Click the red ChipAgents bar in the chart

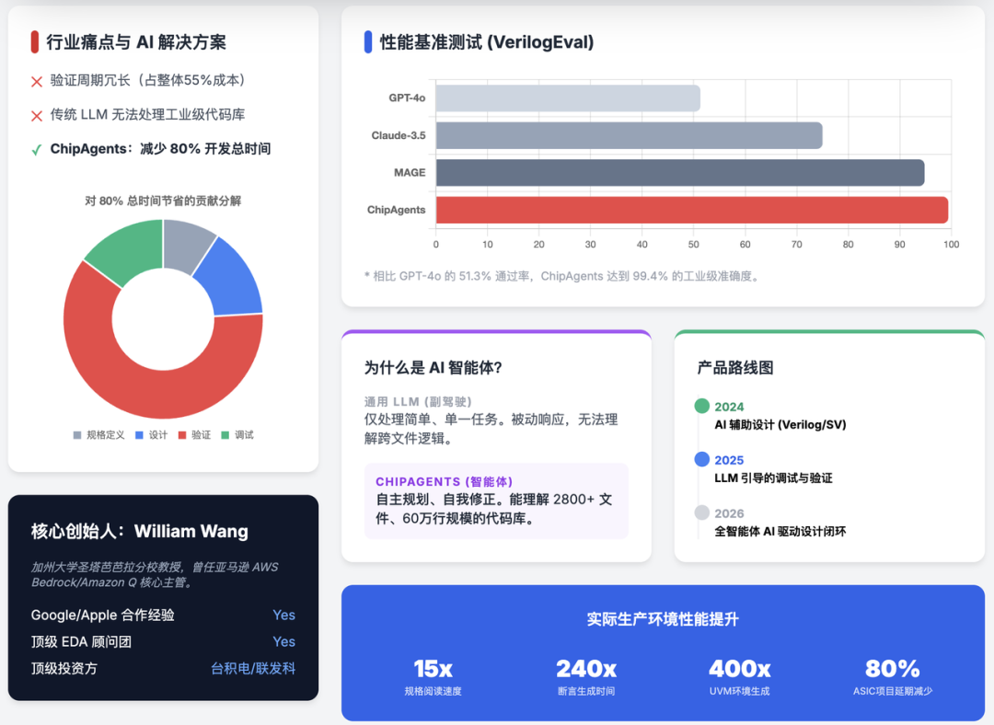point(690,210)
